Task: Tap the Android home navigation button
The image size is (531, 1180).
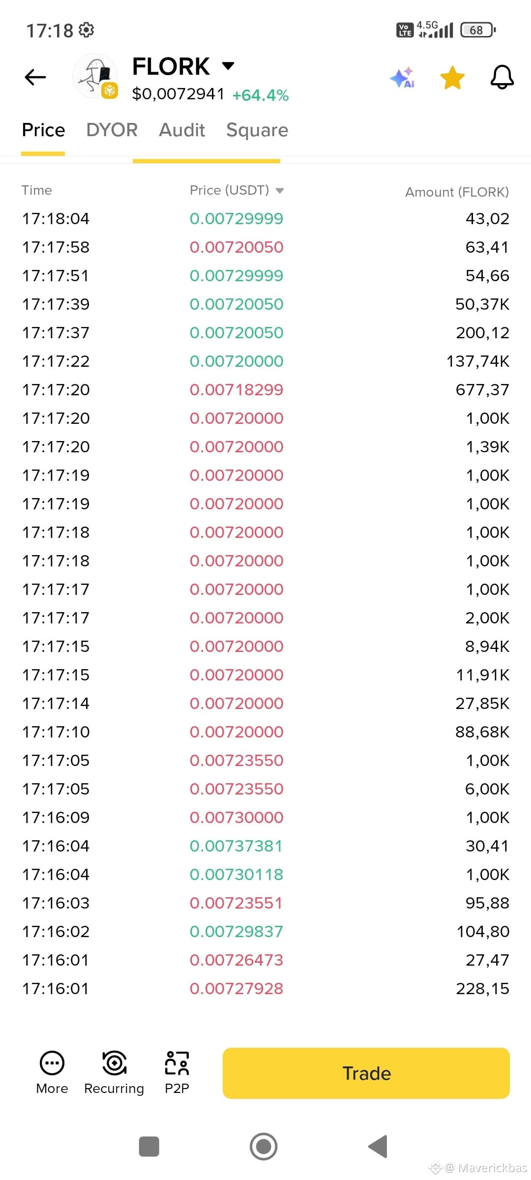Action: tap(264, 1147)
